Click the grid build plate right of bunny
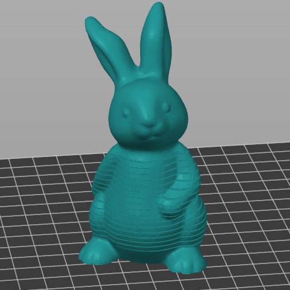The image size is (290, 290). [248, 201]
